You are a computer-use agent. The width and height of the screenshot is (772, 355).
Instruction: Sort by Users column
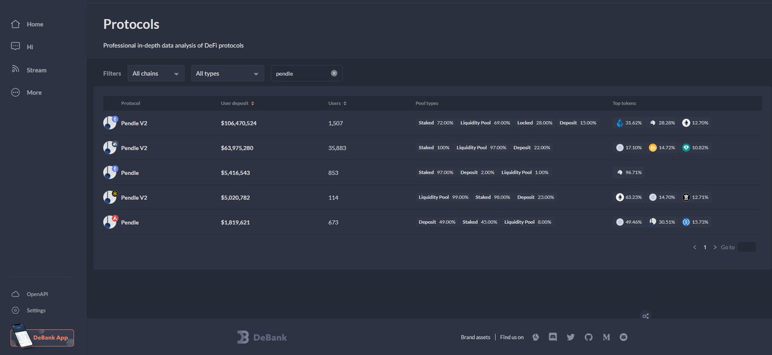(x=338, y=103)
